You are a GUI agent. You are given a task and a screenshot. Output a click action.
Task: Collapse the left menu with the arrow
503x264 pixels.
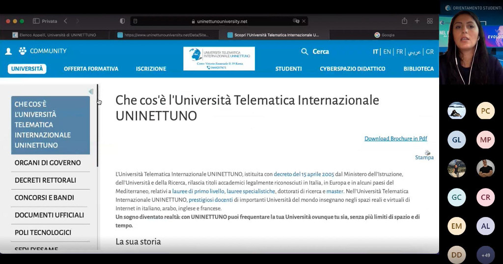pos(91,92)
